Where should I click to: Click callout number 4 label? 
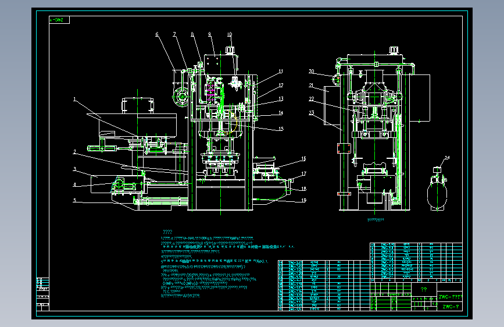74,185
